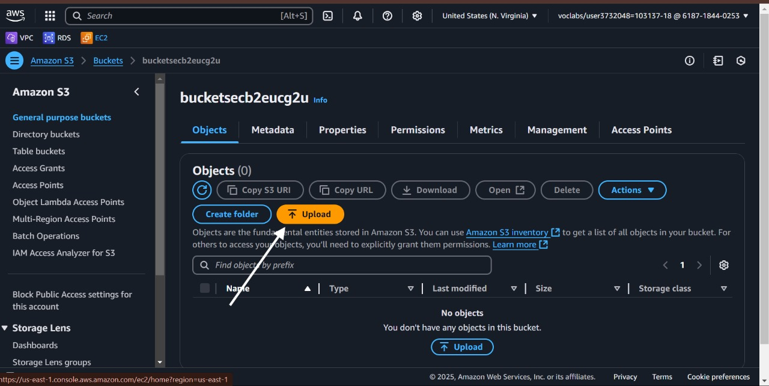769x386 pixels.
Task: Expand the Actions dropdown
Action: 632,190
